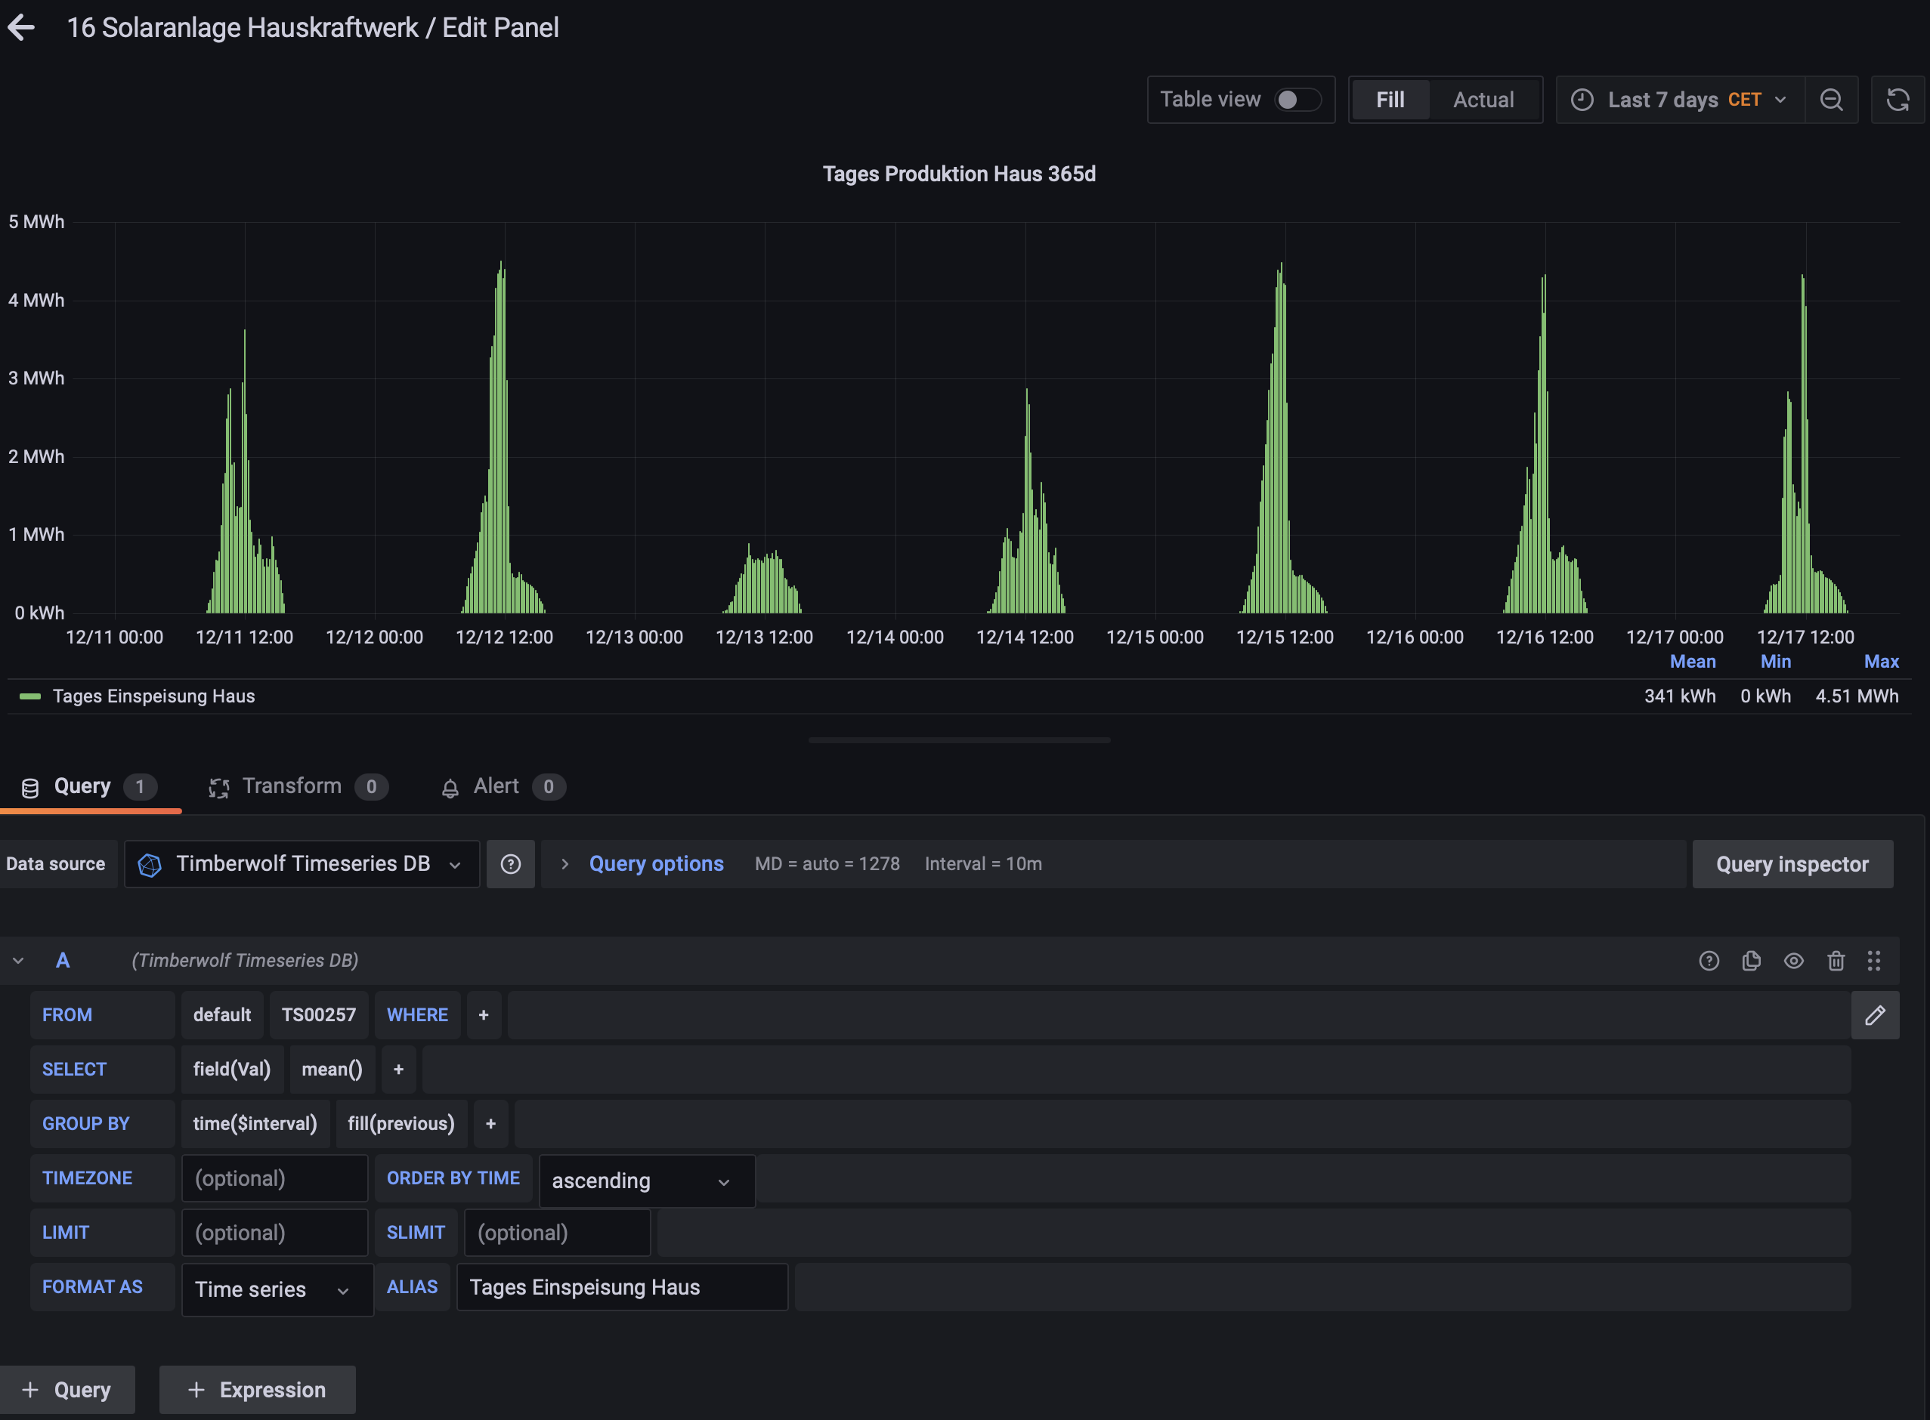Hide query A with the eye icon

coord(1793,961)
